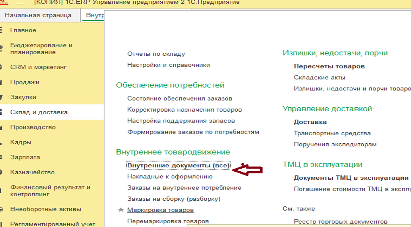
Task: Open the Перемаркировка товаров link
Action: click(x=168, y=221)
